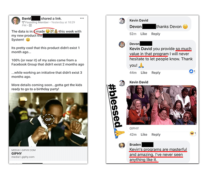Click the group privacy icon next to PM
208x179 pixels.
coord(30,25)
